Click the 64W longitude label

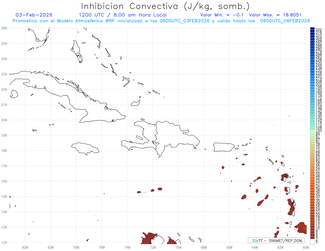pos(255,247)
